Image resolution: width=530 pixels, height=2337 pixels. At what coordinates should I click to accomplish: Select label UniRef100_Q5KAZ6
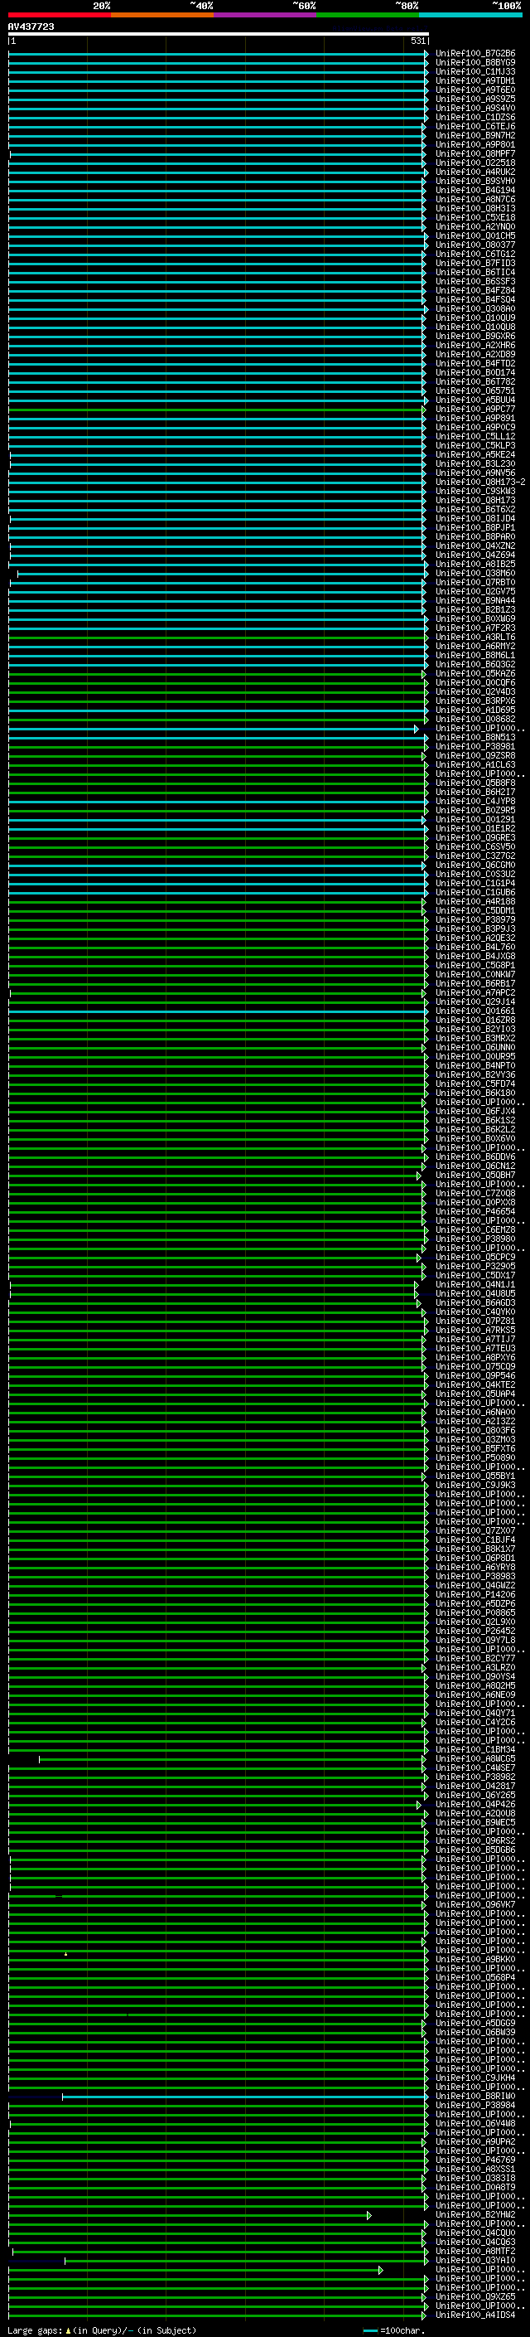[475, 673]
